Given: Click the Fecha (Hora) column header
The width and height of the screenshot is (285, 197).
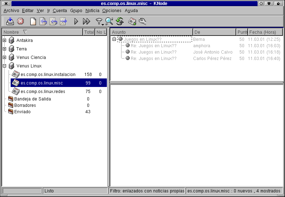Looking at the screenshot, I should pos(265,32).
